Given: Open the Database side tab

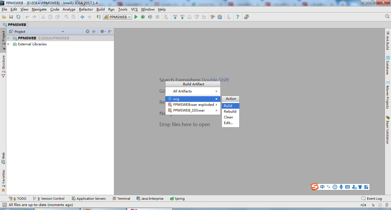Looking at the screenshot, I should [x=388, y=65].
